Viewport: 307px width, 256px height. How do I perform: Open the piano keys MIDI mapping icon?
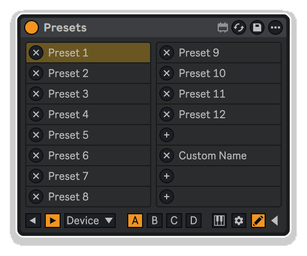(219, 221)
